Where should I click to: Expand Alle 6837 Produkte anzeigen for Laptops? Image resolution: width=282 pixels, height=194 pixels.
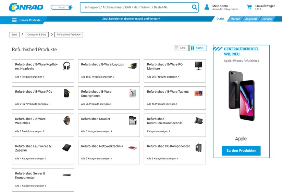98,77
